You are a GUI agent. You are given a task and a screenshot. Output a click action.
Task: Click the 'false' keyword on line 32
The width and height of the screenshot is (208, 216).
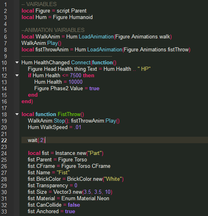(x=74, y=205)
